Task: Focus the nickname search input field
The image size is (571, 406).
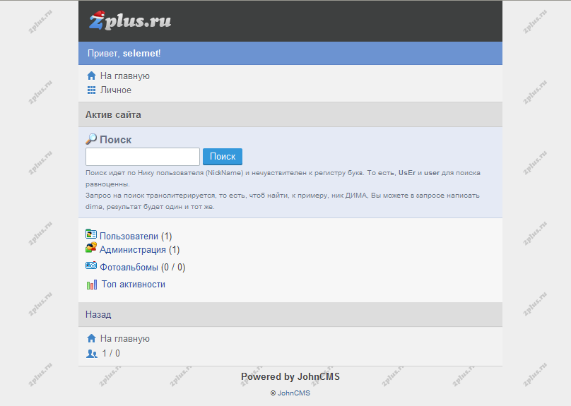Action: (143, 157)
